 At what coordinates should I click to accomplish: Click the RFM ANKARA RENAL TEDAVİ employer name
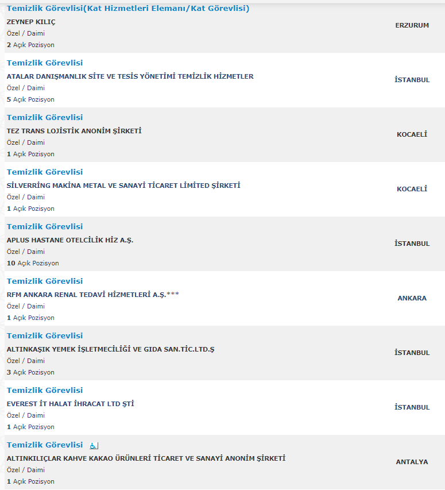93,295
